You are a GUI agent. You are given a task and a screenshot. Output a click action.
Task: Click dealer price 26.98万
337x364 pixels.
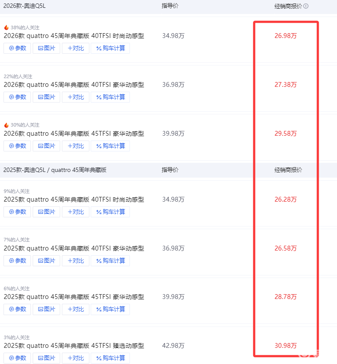pos(286,36)
